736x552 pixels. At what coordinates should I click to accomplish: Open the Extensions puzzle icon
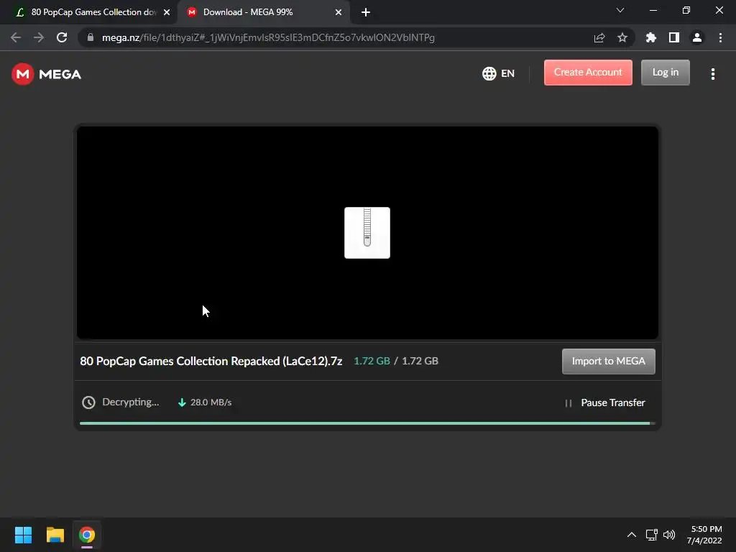651,37
